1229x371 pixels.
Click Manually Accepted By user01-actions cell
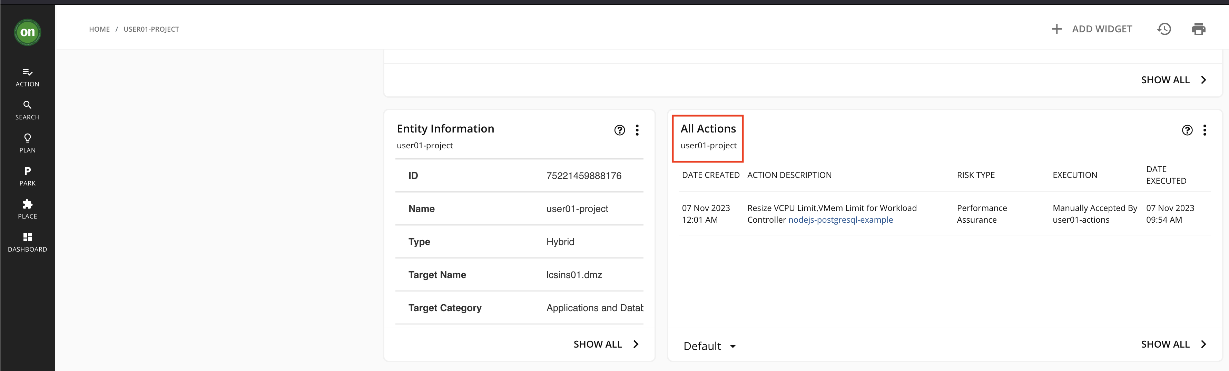click(1094, 214)
